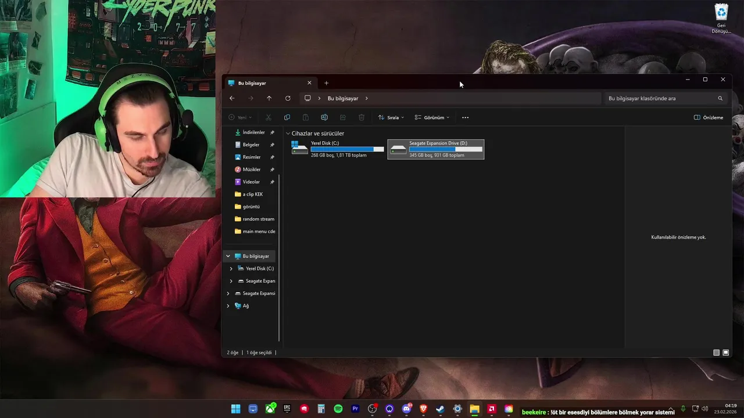Open the Yeni new item dropdown
The height and width of the screenshot is (418, 744).
point(240,117)
